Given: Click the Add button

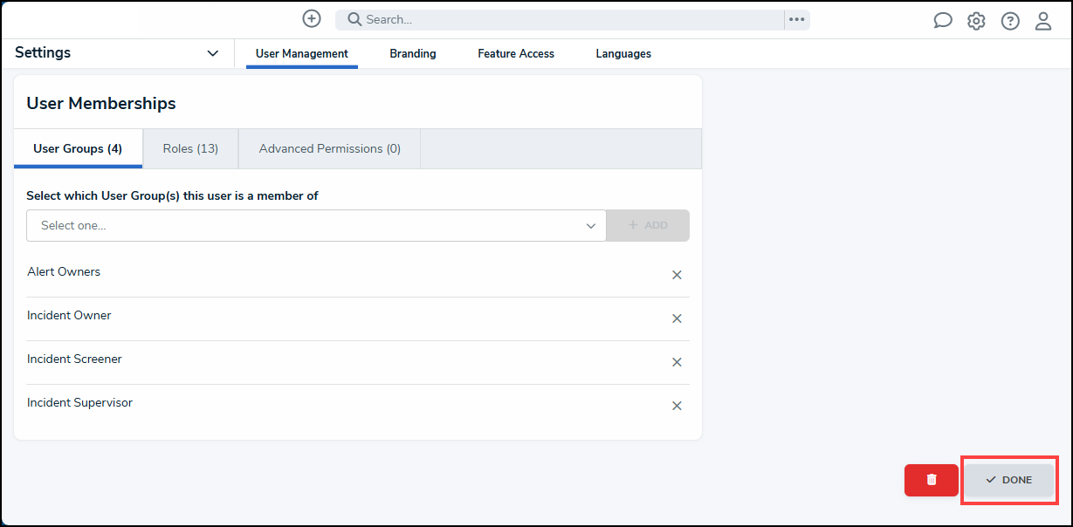Looking at the screenshot, I should coord(648,225).
